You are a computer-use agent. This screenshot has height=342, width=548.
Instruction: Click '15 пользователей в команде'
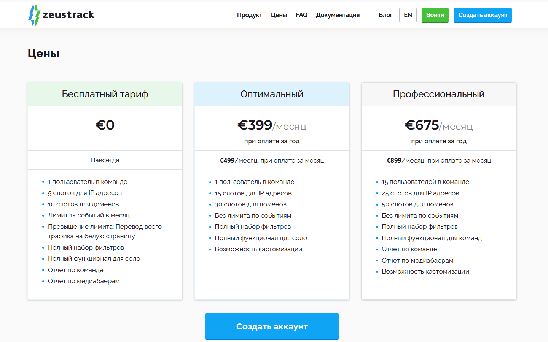click(x=425, y=182)
